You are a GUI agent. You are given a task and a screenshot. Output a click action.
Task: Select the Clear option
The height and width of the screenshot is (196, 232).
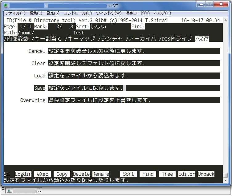38,63
